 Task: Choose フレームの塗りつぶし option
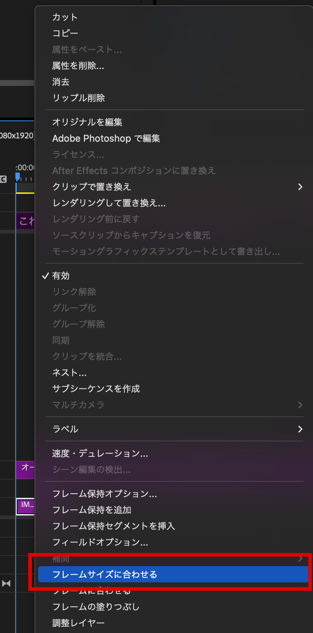tap(96, 607)
